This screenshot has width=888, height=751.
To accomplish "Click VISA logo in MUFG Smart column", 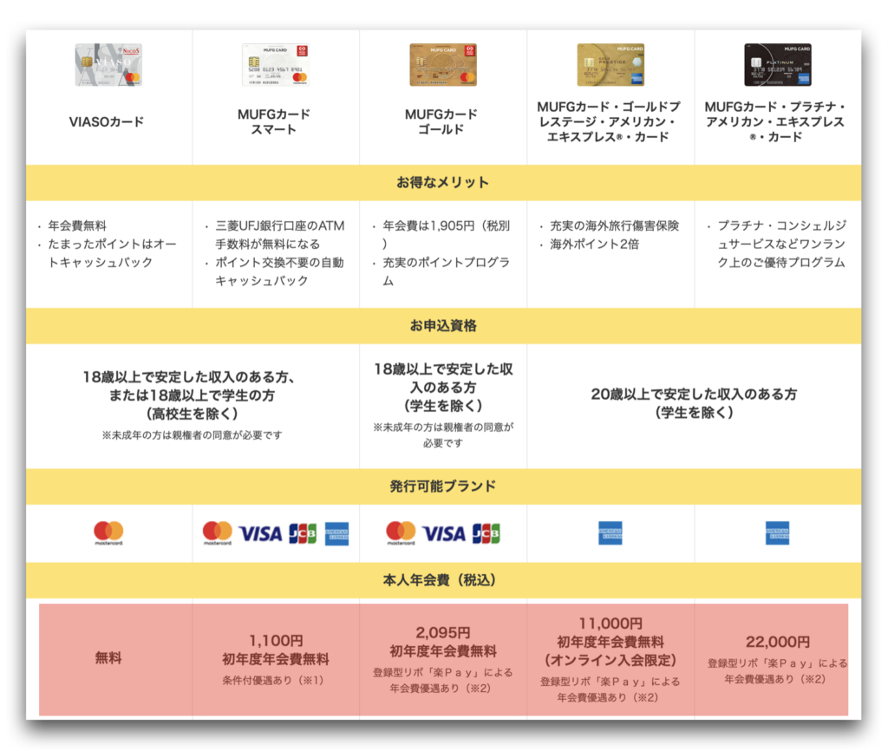I will (260, 533).
